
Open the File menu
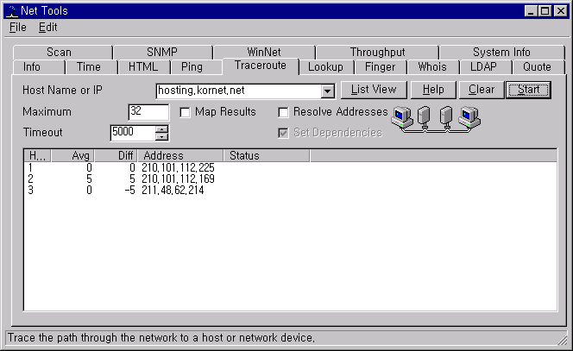(x=18, y=28)
